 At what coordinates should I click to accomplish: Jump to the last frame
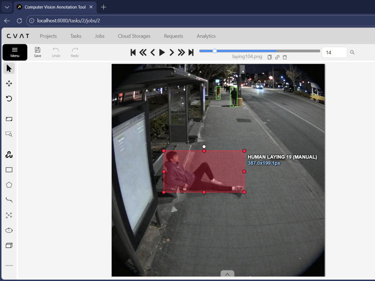coord(191,52)
